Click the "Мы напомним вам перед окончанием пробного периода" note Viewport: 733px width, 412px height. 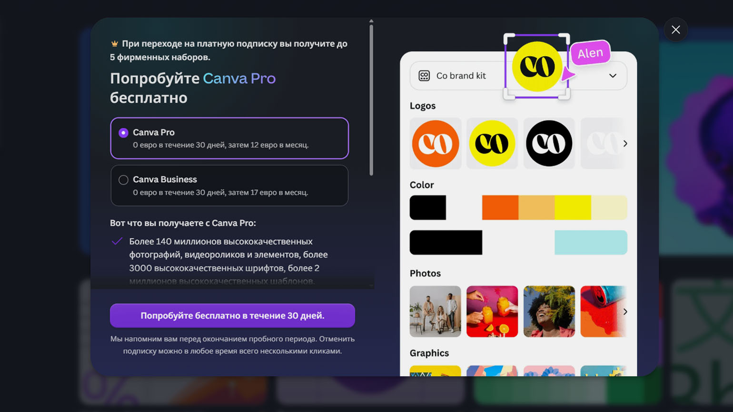coord(232,345)
